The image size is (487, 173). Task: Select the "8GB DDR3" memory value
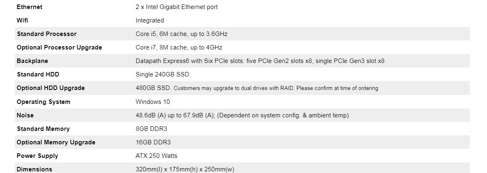click(151, 129)
